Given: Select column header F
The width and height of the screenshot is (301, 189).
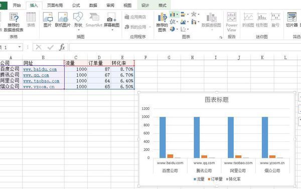Looking at the screenshot, I should click(145, 57).
